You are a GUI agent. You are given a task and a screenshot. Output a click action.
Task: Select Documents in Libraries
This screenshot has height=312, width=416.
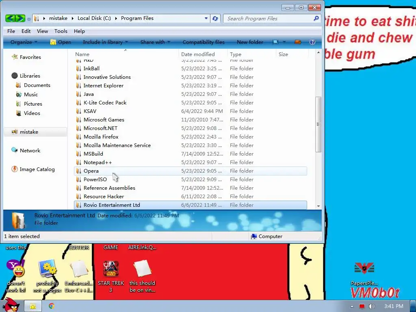[33, 85]
